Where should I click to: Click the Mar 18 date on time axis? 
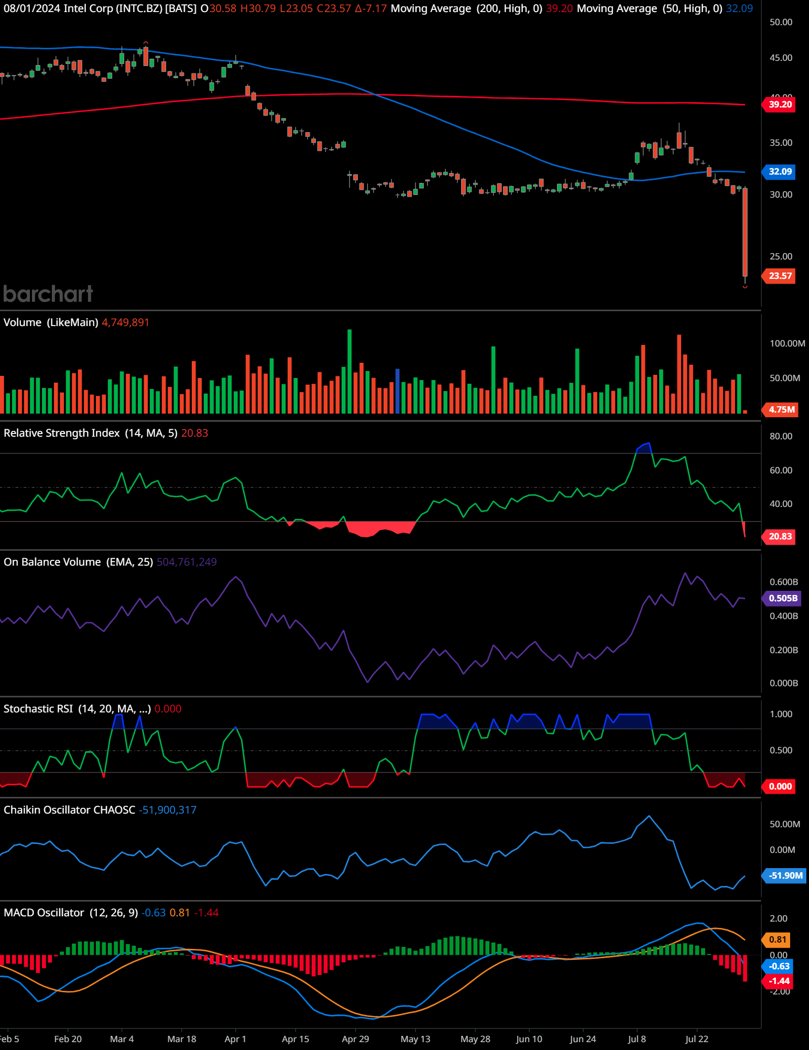182,1039
